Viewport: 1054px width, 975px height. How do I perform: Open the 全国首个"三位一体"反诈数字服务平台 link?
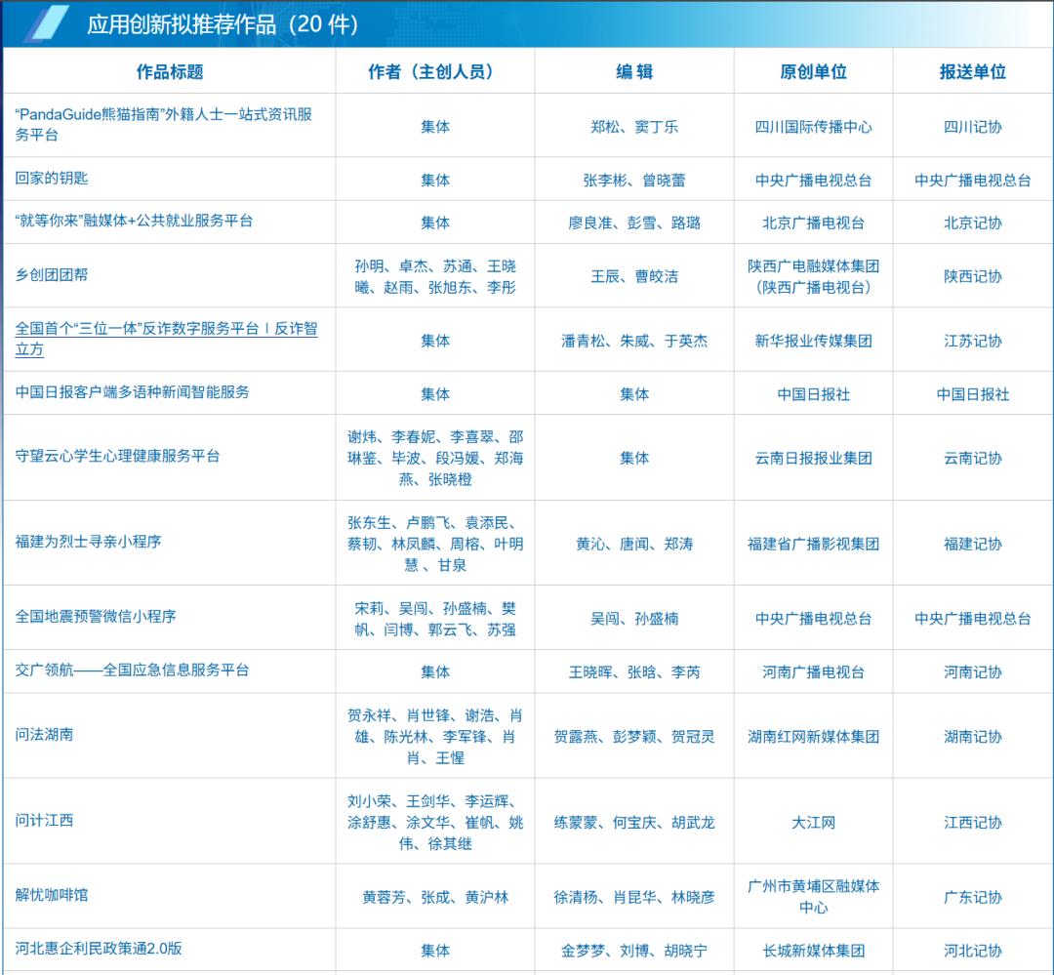[166, 339]
